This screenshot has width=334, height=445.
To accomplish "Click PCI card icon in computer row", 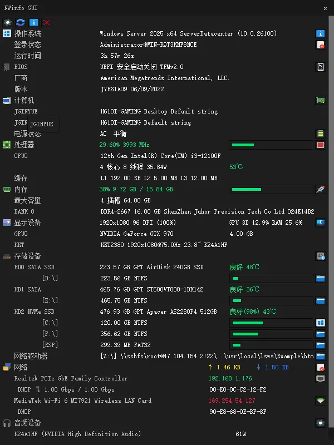I will [x=321, y=100].
